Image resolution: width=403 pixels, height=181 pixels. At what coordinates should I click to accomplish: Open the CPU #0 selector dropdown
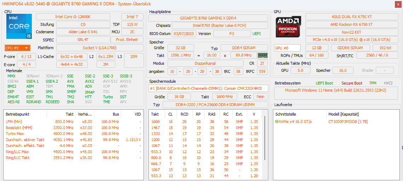17,48
